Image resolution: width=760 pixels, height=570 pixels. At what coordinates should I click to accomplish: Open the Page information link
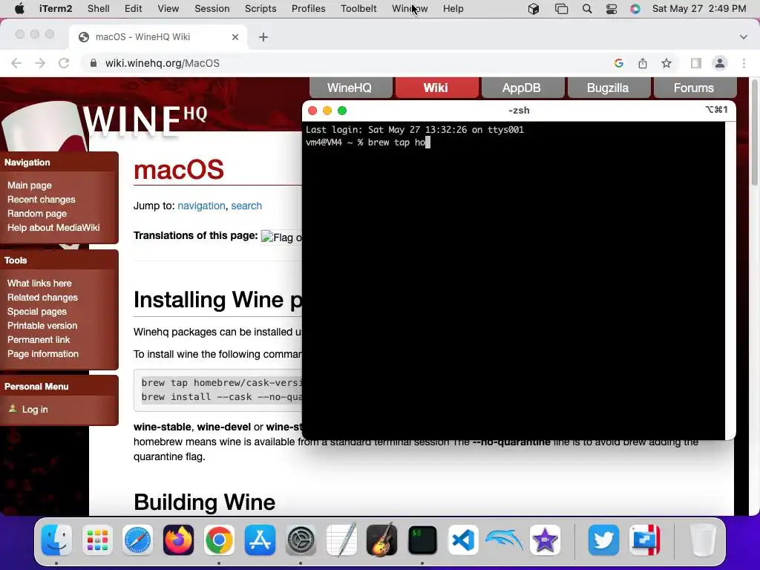click(x=42, y=354)
